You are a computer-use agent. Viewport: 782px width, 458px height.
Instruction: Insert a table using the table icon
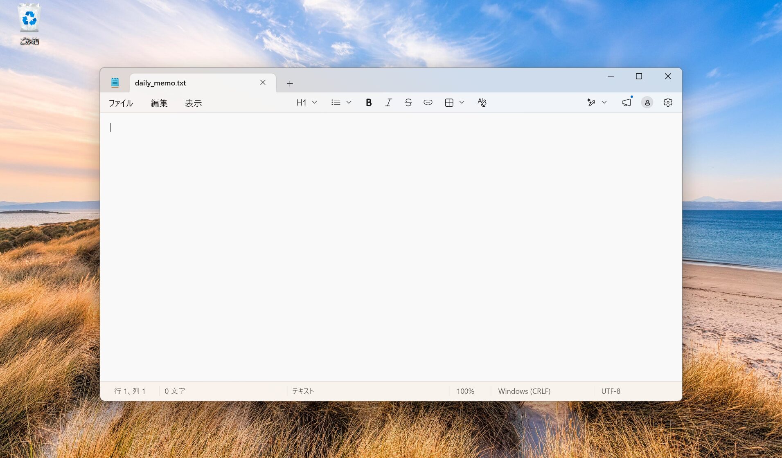(449, 103)
